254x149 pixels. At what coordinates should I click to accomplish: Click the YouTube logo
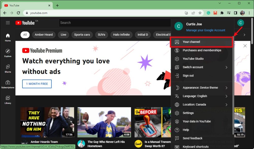pos(25,23)
